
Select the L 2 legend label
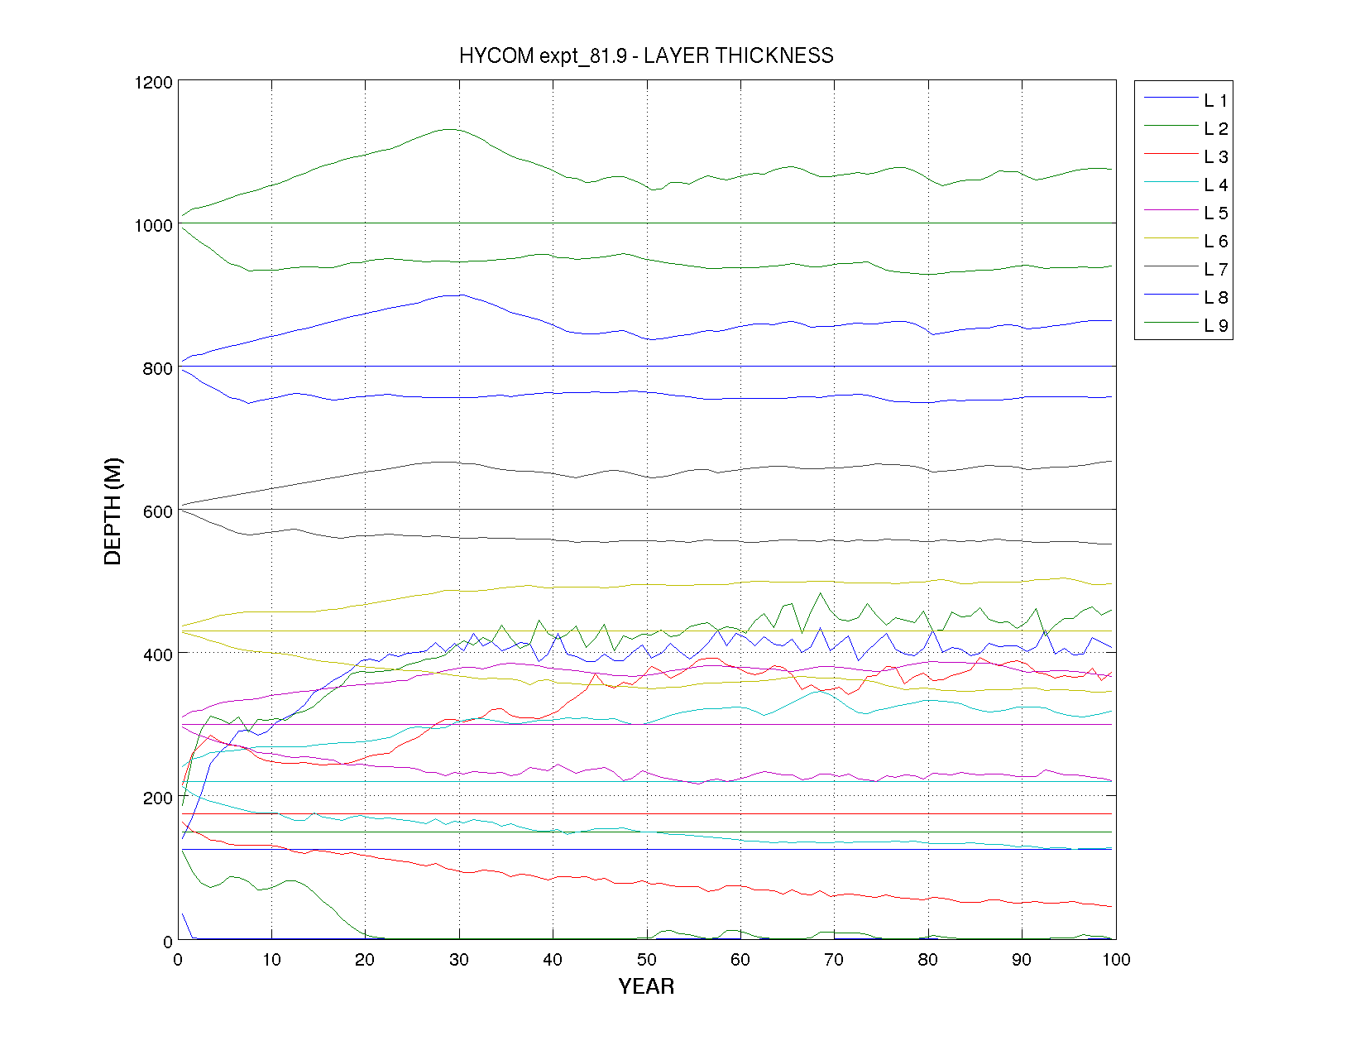1215,129
